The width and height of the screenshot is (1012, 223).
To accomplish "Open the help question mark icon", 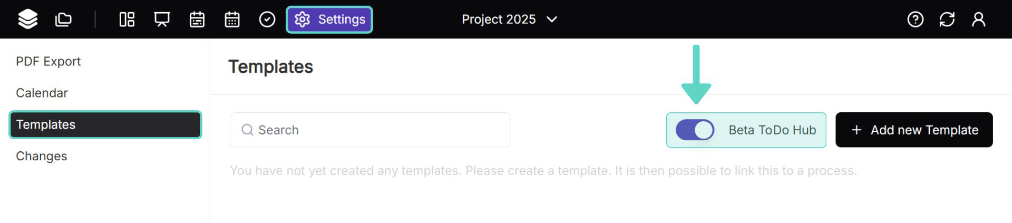I will pyautogui.click(x=915, y=20).
